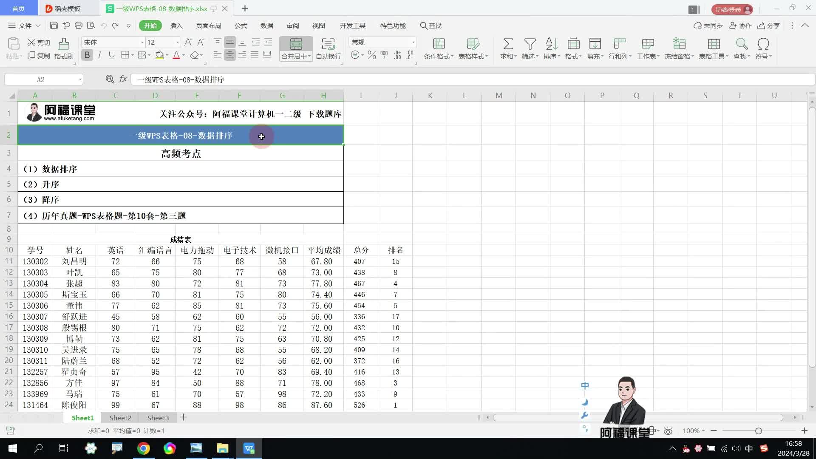Click the Symbol (符号) omega icon

(763, 44)
